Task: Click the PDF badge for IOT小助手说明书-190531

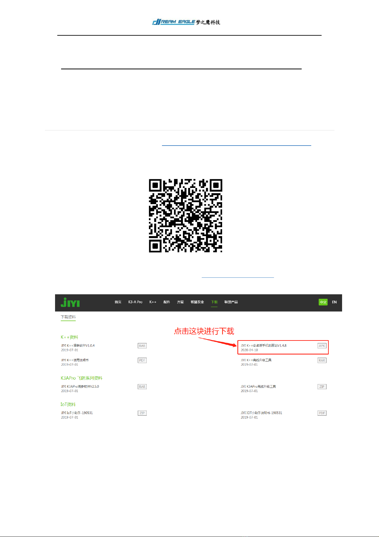Action: point(322,413)
